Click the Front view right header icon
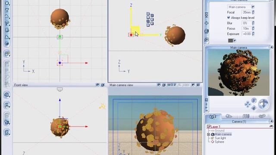The width and height of the screenshot is (276, 155). pos(103,85)
